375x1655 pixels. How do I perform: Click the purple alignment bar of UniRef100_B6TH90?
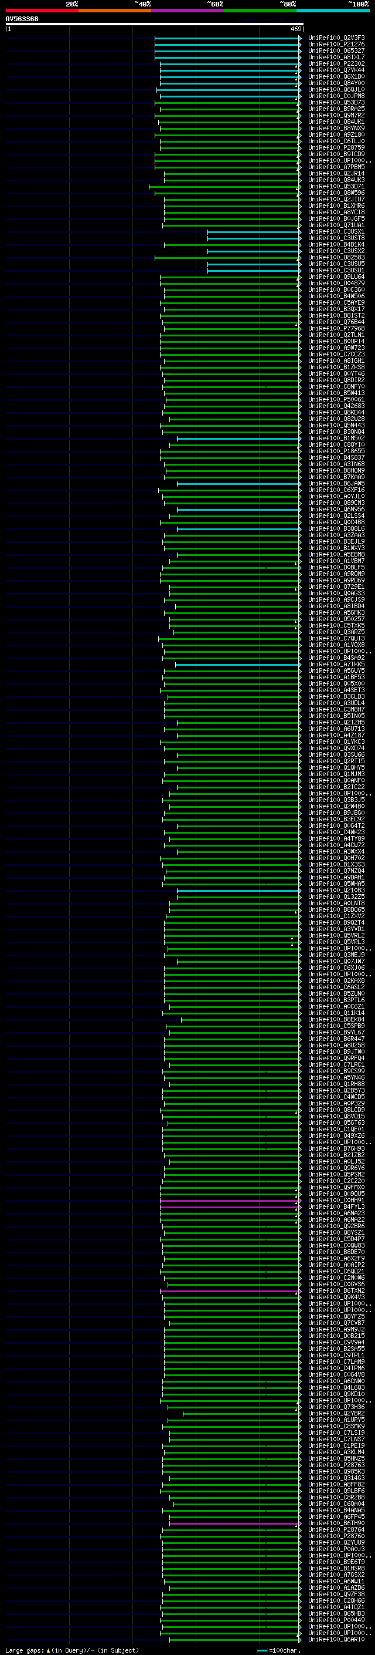236,1523
